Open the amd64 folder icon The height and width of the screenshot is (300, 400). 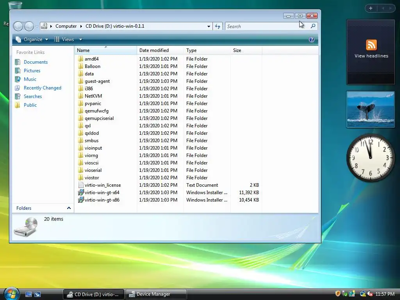(x=80, y=59)
